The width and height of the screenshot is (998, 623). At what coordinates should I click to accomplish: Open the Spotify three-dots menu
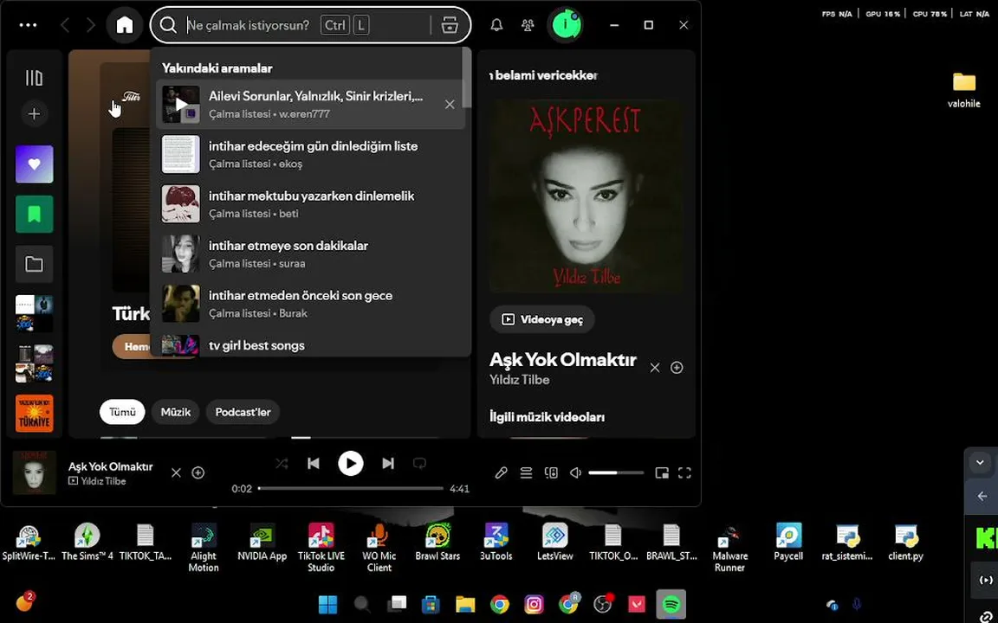point(28,25)
